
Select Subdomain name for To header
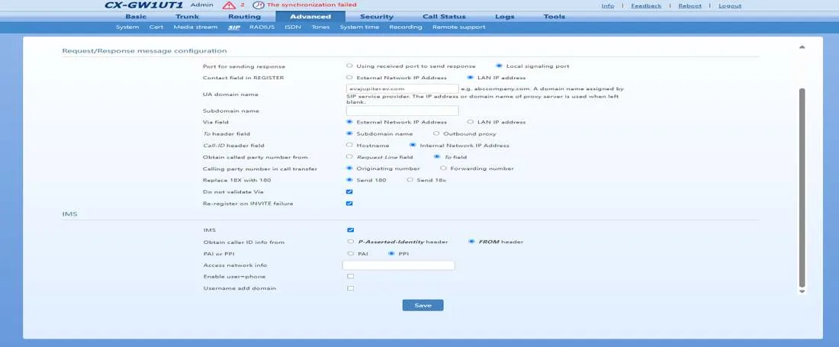pos(349,133)
